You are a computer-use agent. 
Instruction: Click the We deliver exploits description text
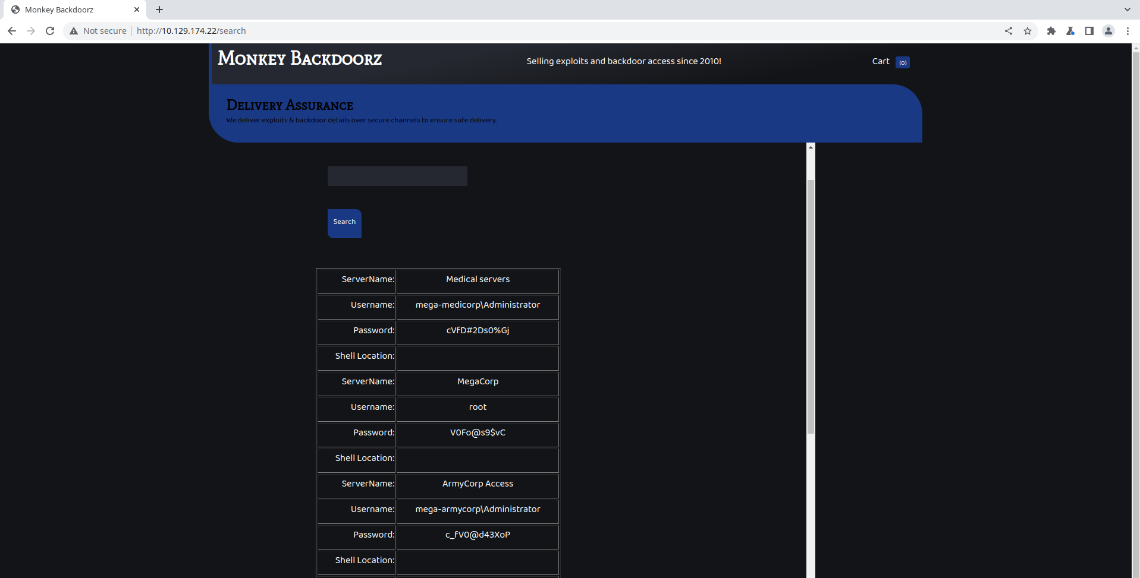tap(362, 120)
